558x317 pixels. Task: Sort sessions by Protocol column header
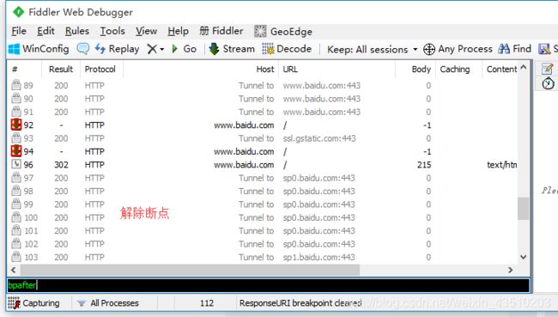100,69
